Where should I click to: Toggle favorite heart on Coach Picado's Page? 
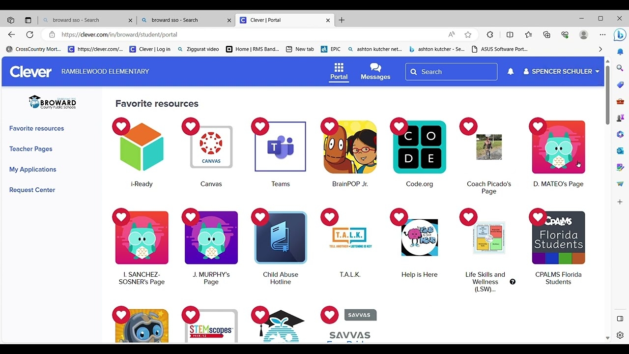tap(468, 127)
